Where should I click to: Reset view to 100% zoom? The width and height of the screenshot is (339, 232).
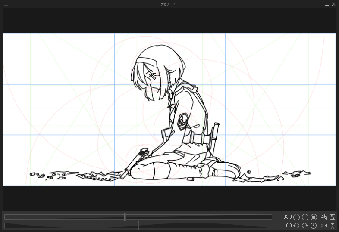(x=314, y=217)
